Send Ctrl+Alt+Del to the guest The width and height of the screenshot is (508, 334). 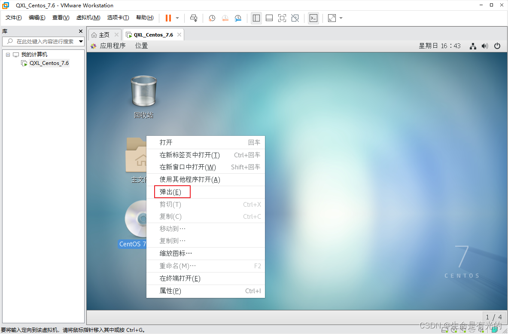(193, 18)
